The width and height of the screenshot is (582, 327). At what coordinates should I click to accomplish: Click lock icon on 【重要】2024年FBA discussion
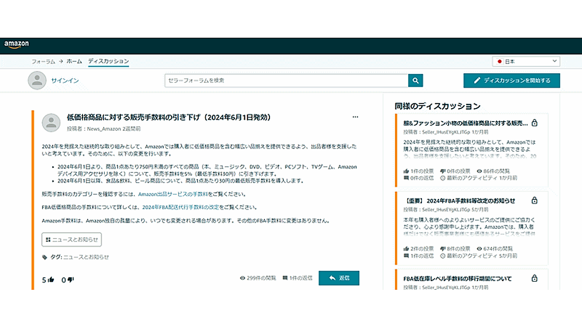click(534, 200)
